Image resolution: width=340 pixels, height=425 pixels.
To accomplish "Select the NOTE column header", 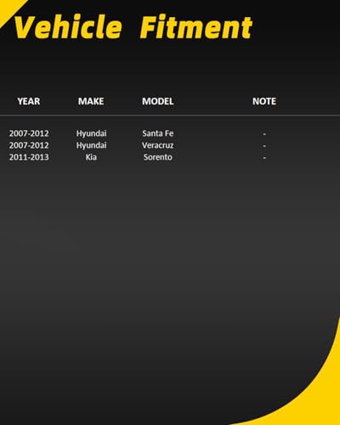I will tap(264, 101).
